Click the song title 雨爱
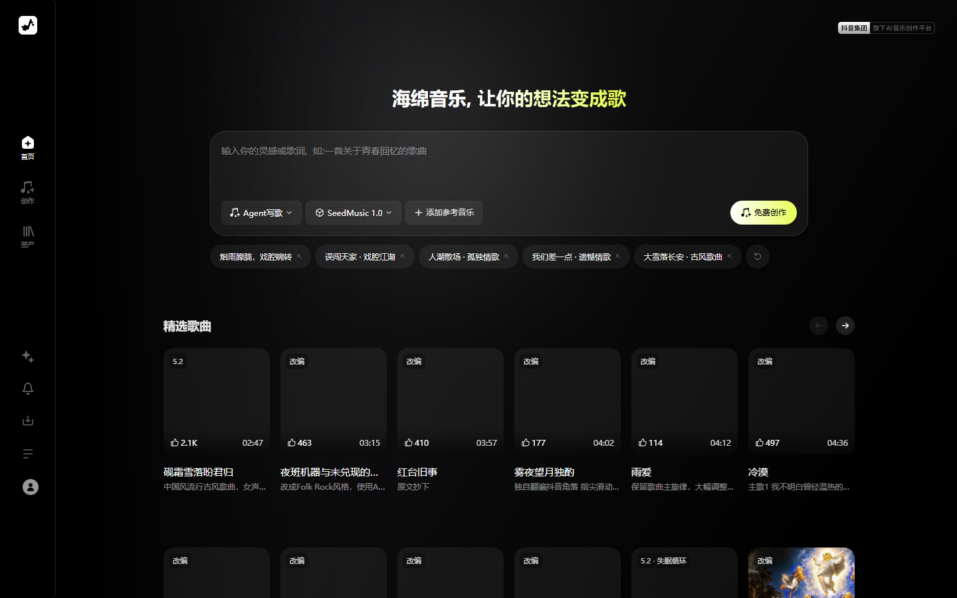This screenshot has height=598, width=957. click(641, 472)
